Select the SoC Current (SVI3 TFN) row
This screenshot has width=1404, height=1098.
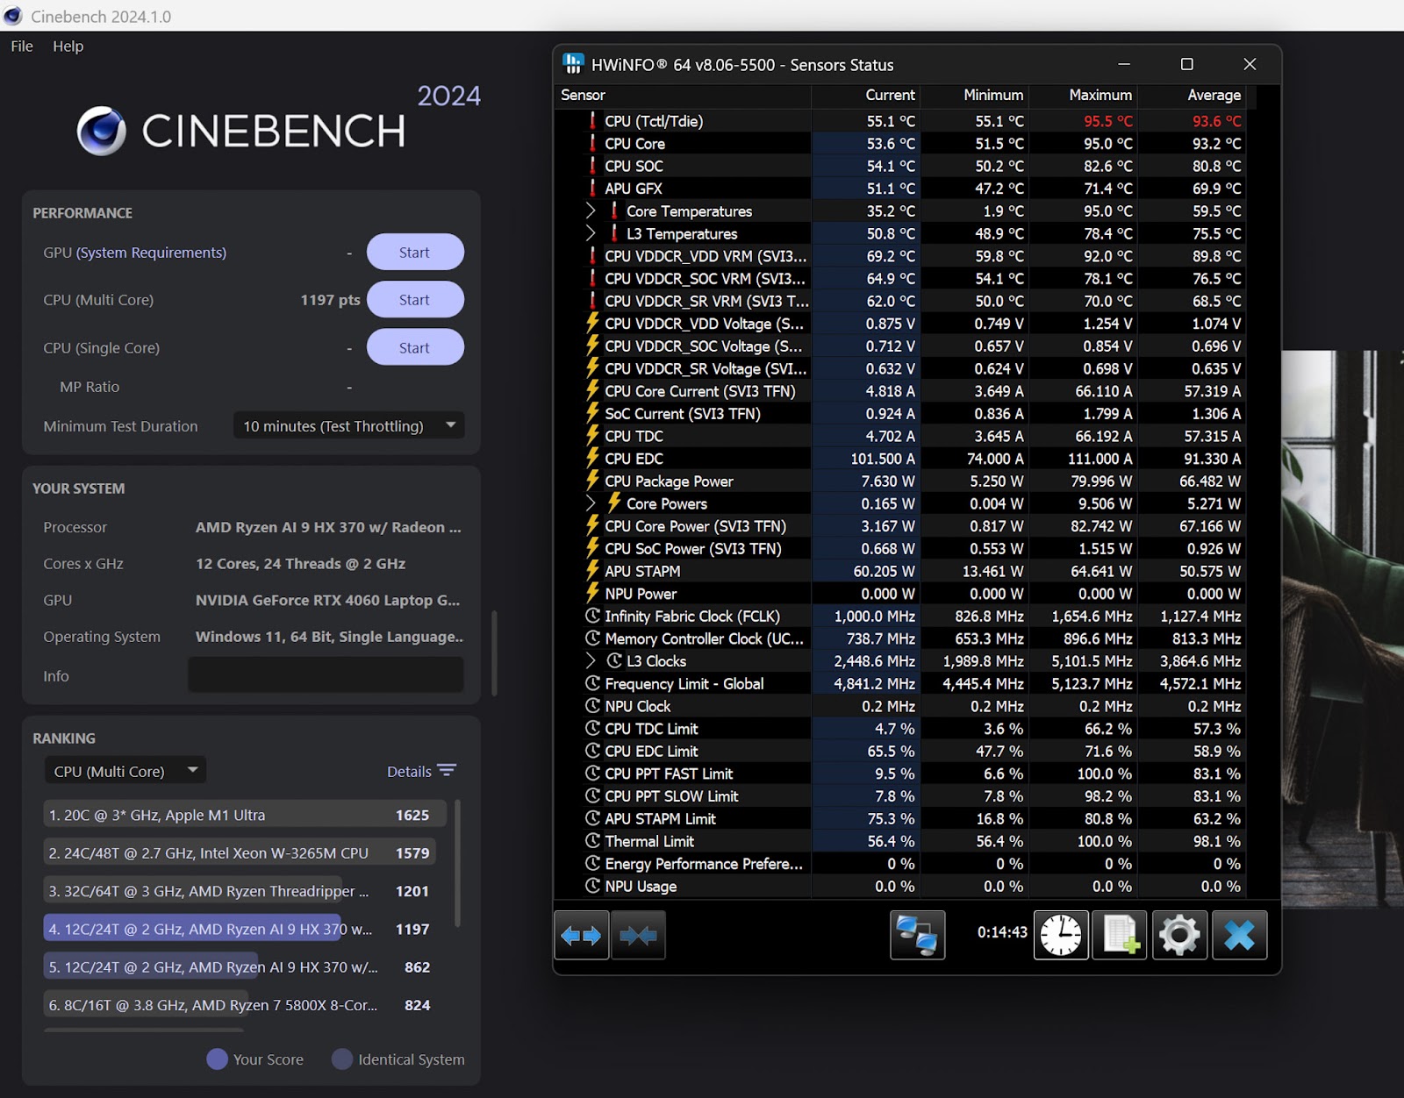[899, 414]
